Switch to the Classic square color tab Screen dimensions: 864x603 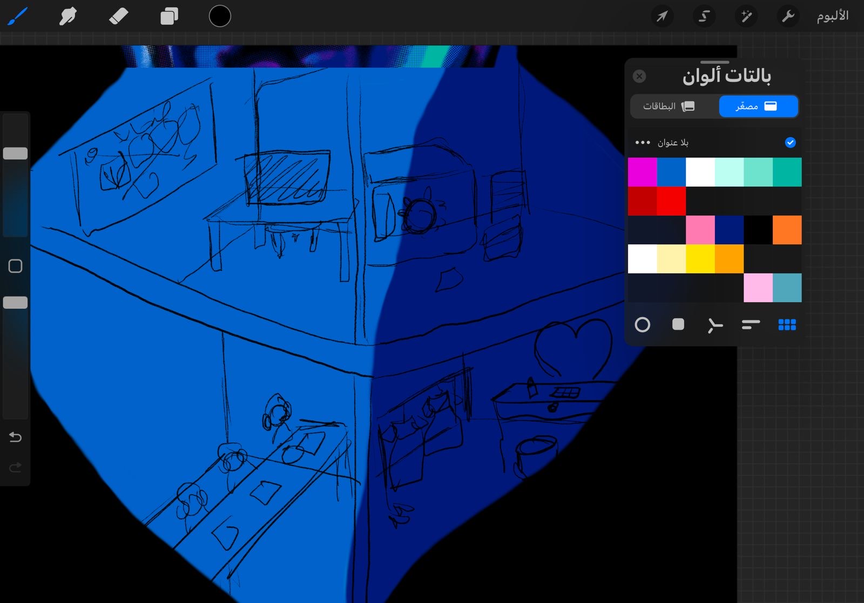[x=678, y=324]
